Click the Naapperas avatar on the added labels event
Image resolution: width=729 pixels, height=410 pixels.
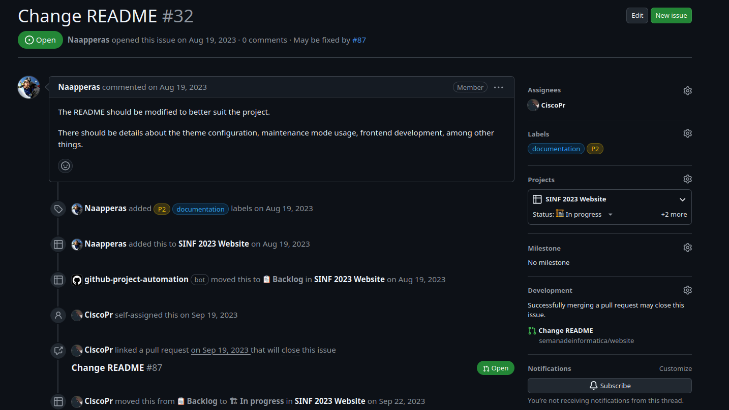pos(77,209)
